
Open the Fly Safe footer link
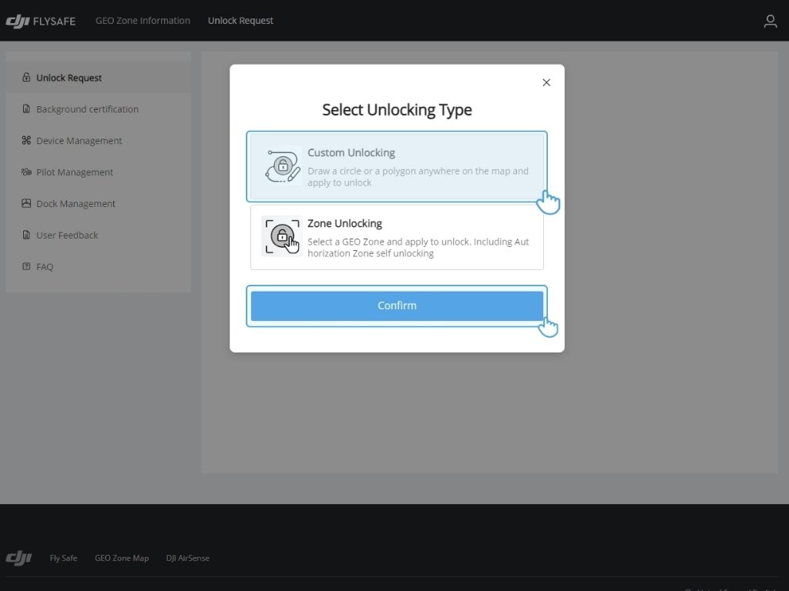[63, 558]
